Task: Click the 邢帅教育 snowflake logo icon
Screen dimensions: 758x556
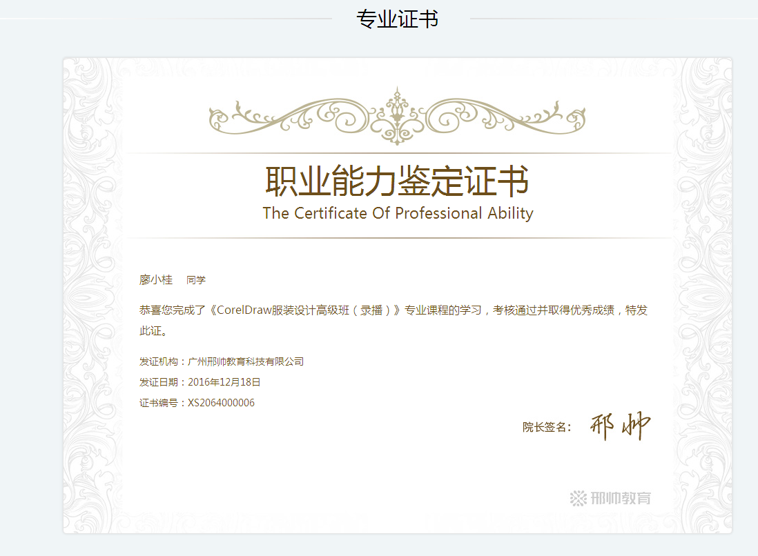Action: click(578, 498)
